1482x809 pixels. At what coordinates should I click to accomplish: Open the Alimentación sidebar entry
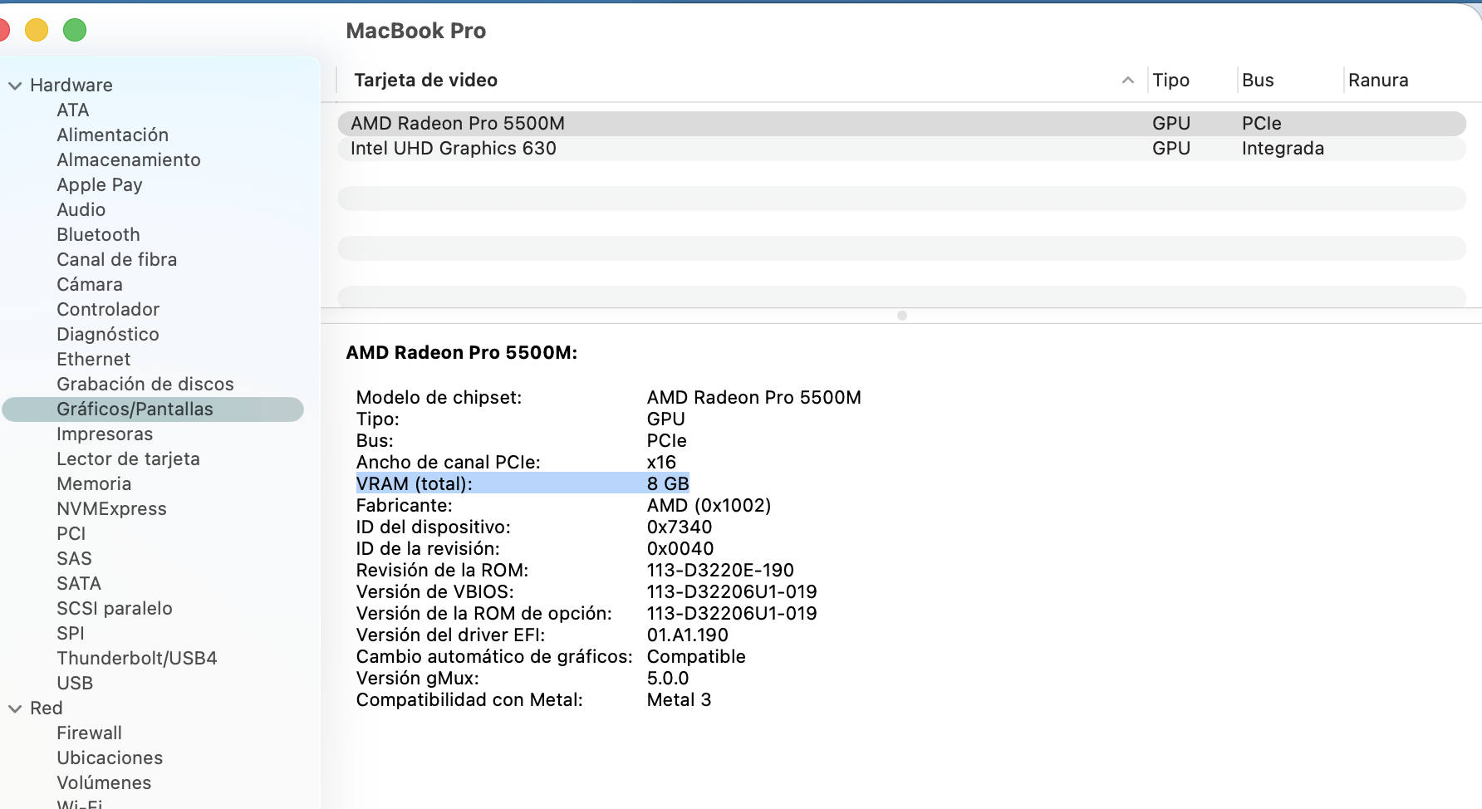pyautogui.click(x=113, y=135)
